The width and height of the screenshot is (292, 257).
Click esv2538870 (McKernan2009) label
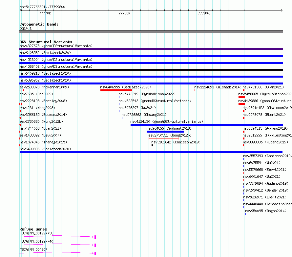point(44,87)
